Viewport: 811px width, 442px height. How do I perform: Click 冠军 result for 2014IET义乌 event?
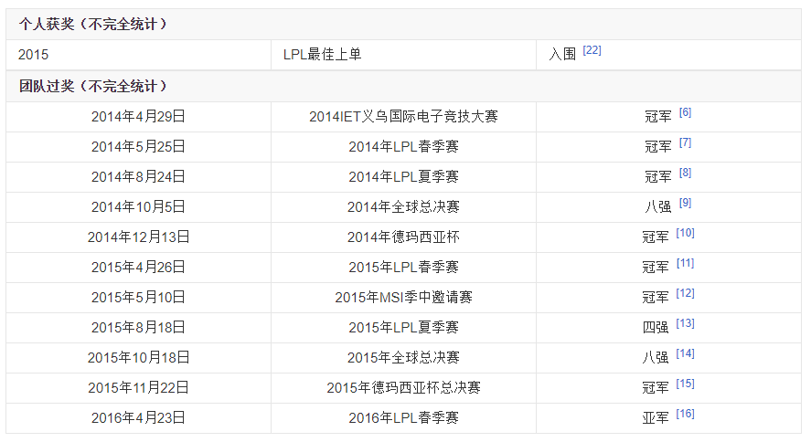pyautogui.click(x=658, y=117)
